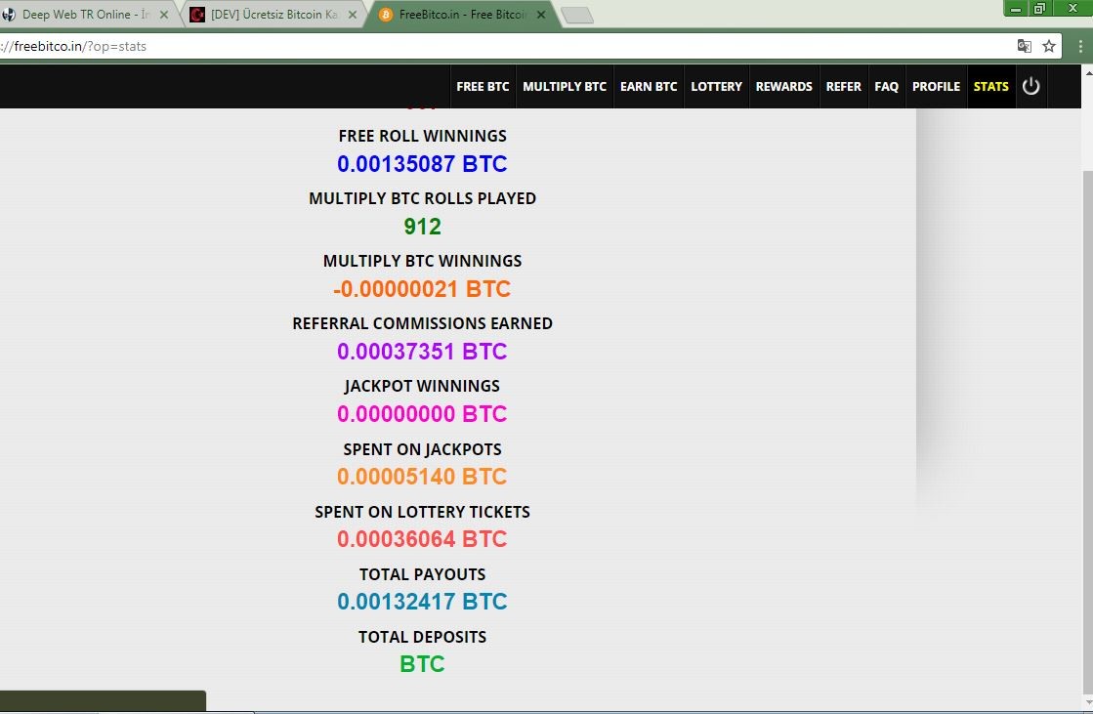Close the Deep Web TR Online tab
1093x714 pixels.
click(164, 15)
